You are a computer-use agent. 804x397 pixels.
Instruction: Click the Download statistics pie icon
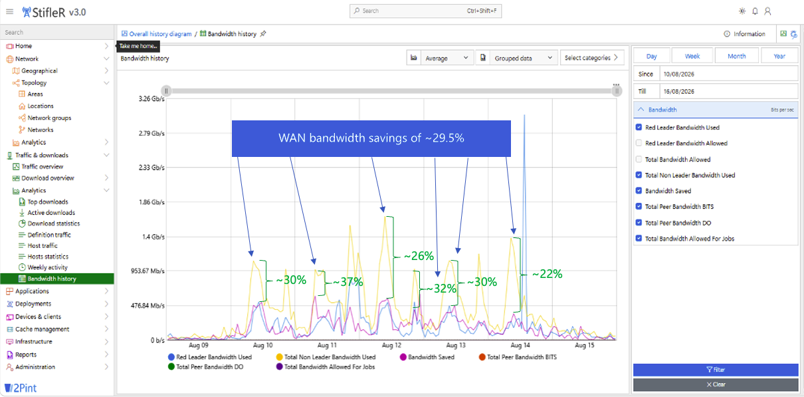click(22, 223)
